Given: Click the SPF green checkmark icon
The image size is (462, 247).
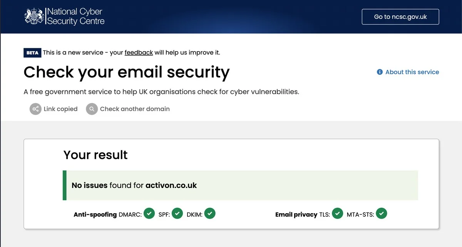Looking at the screenshot, I should point(177,213).
